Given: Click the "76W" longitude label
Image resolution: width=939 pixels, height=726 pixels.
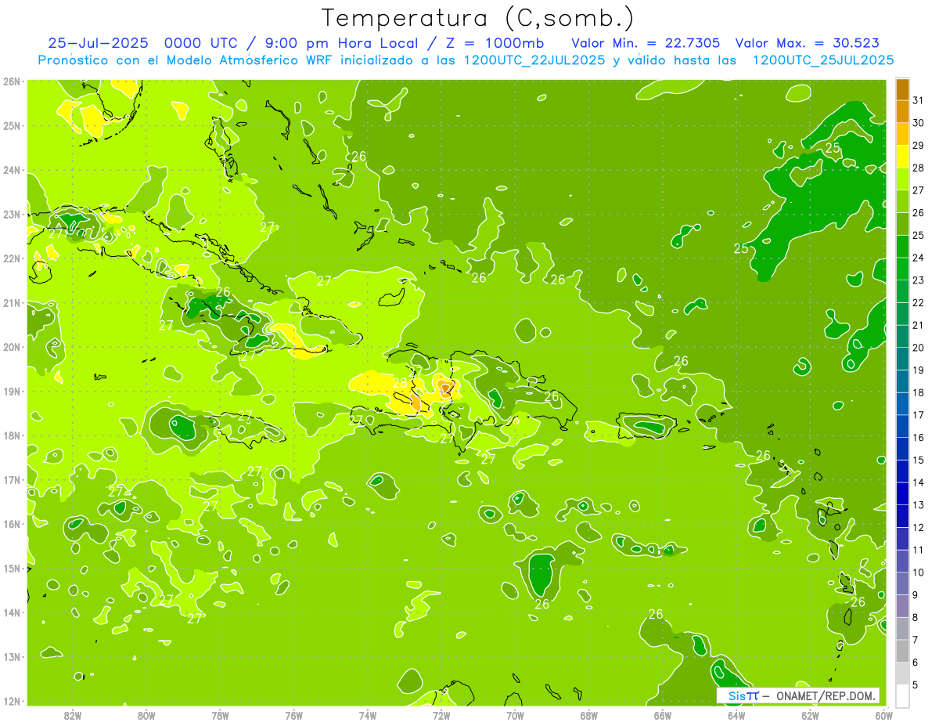Looking at the screenshot, I should 293,716.
